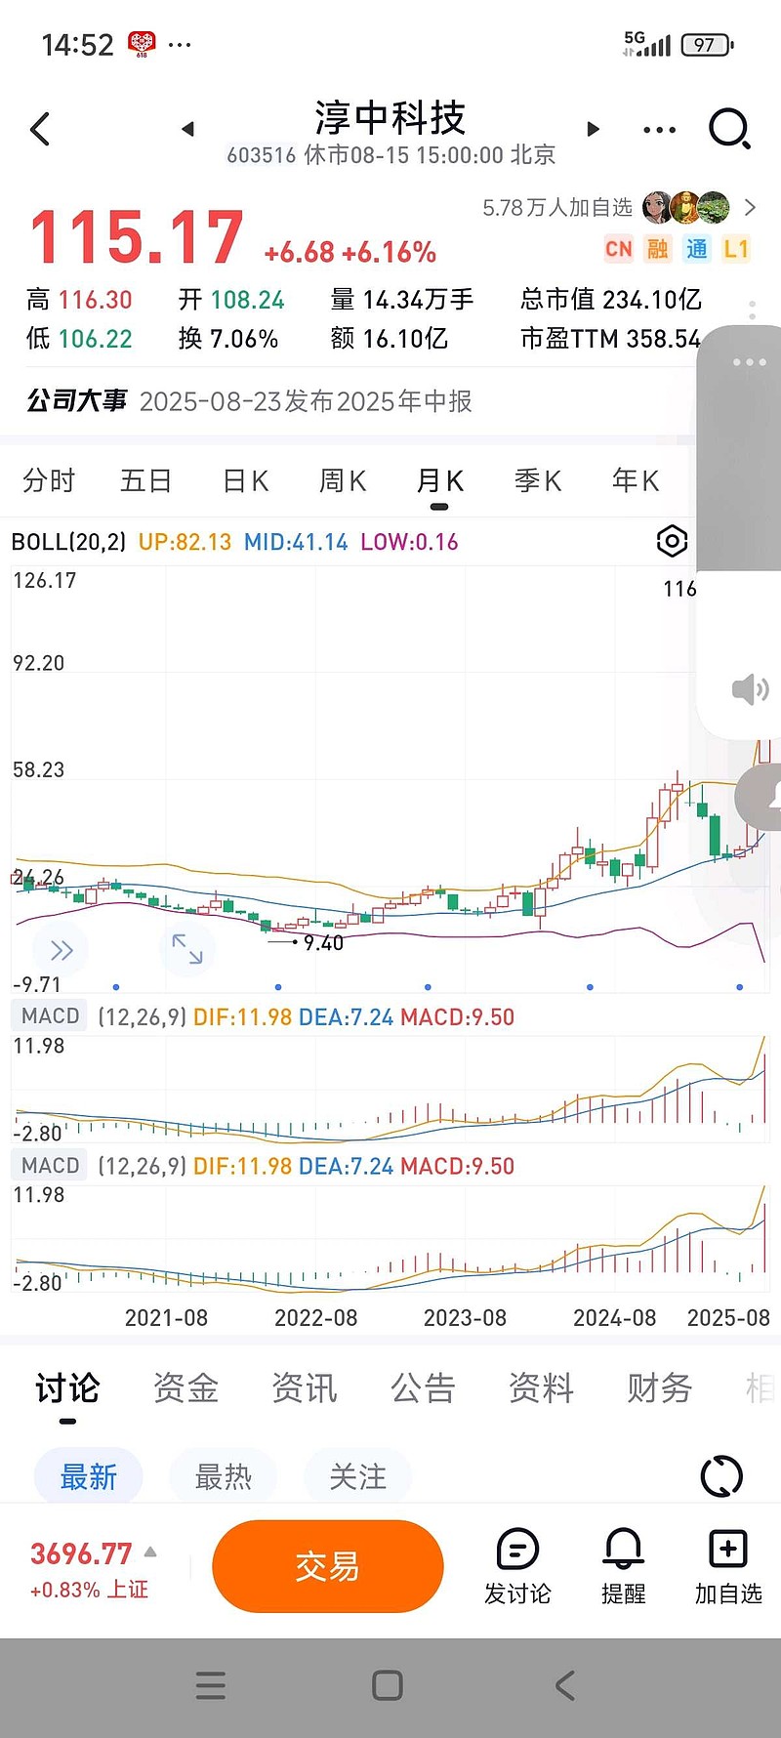
Task: Tap the speaker sound icon
Action: click(x=750, y=689)
